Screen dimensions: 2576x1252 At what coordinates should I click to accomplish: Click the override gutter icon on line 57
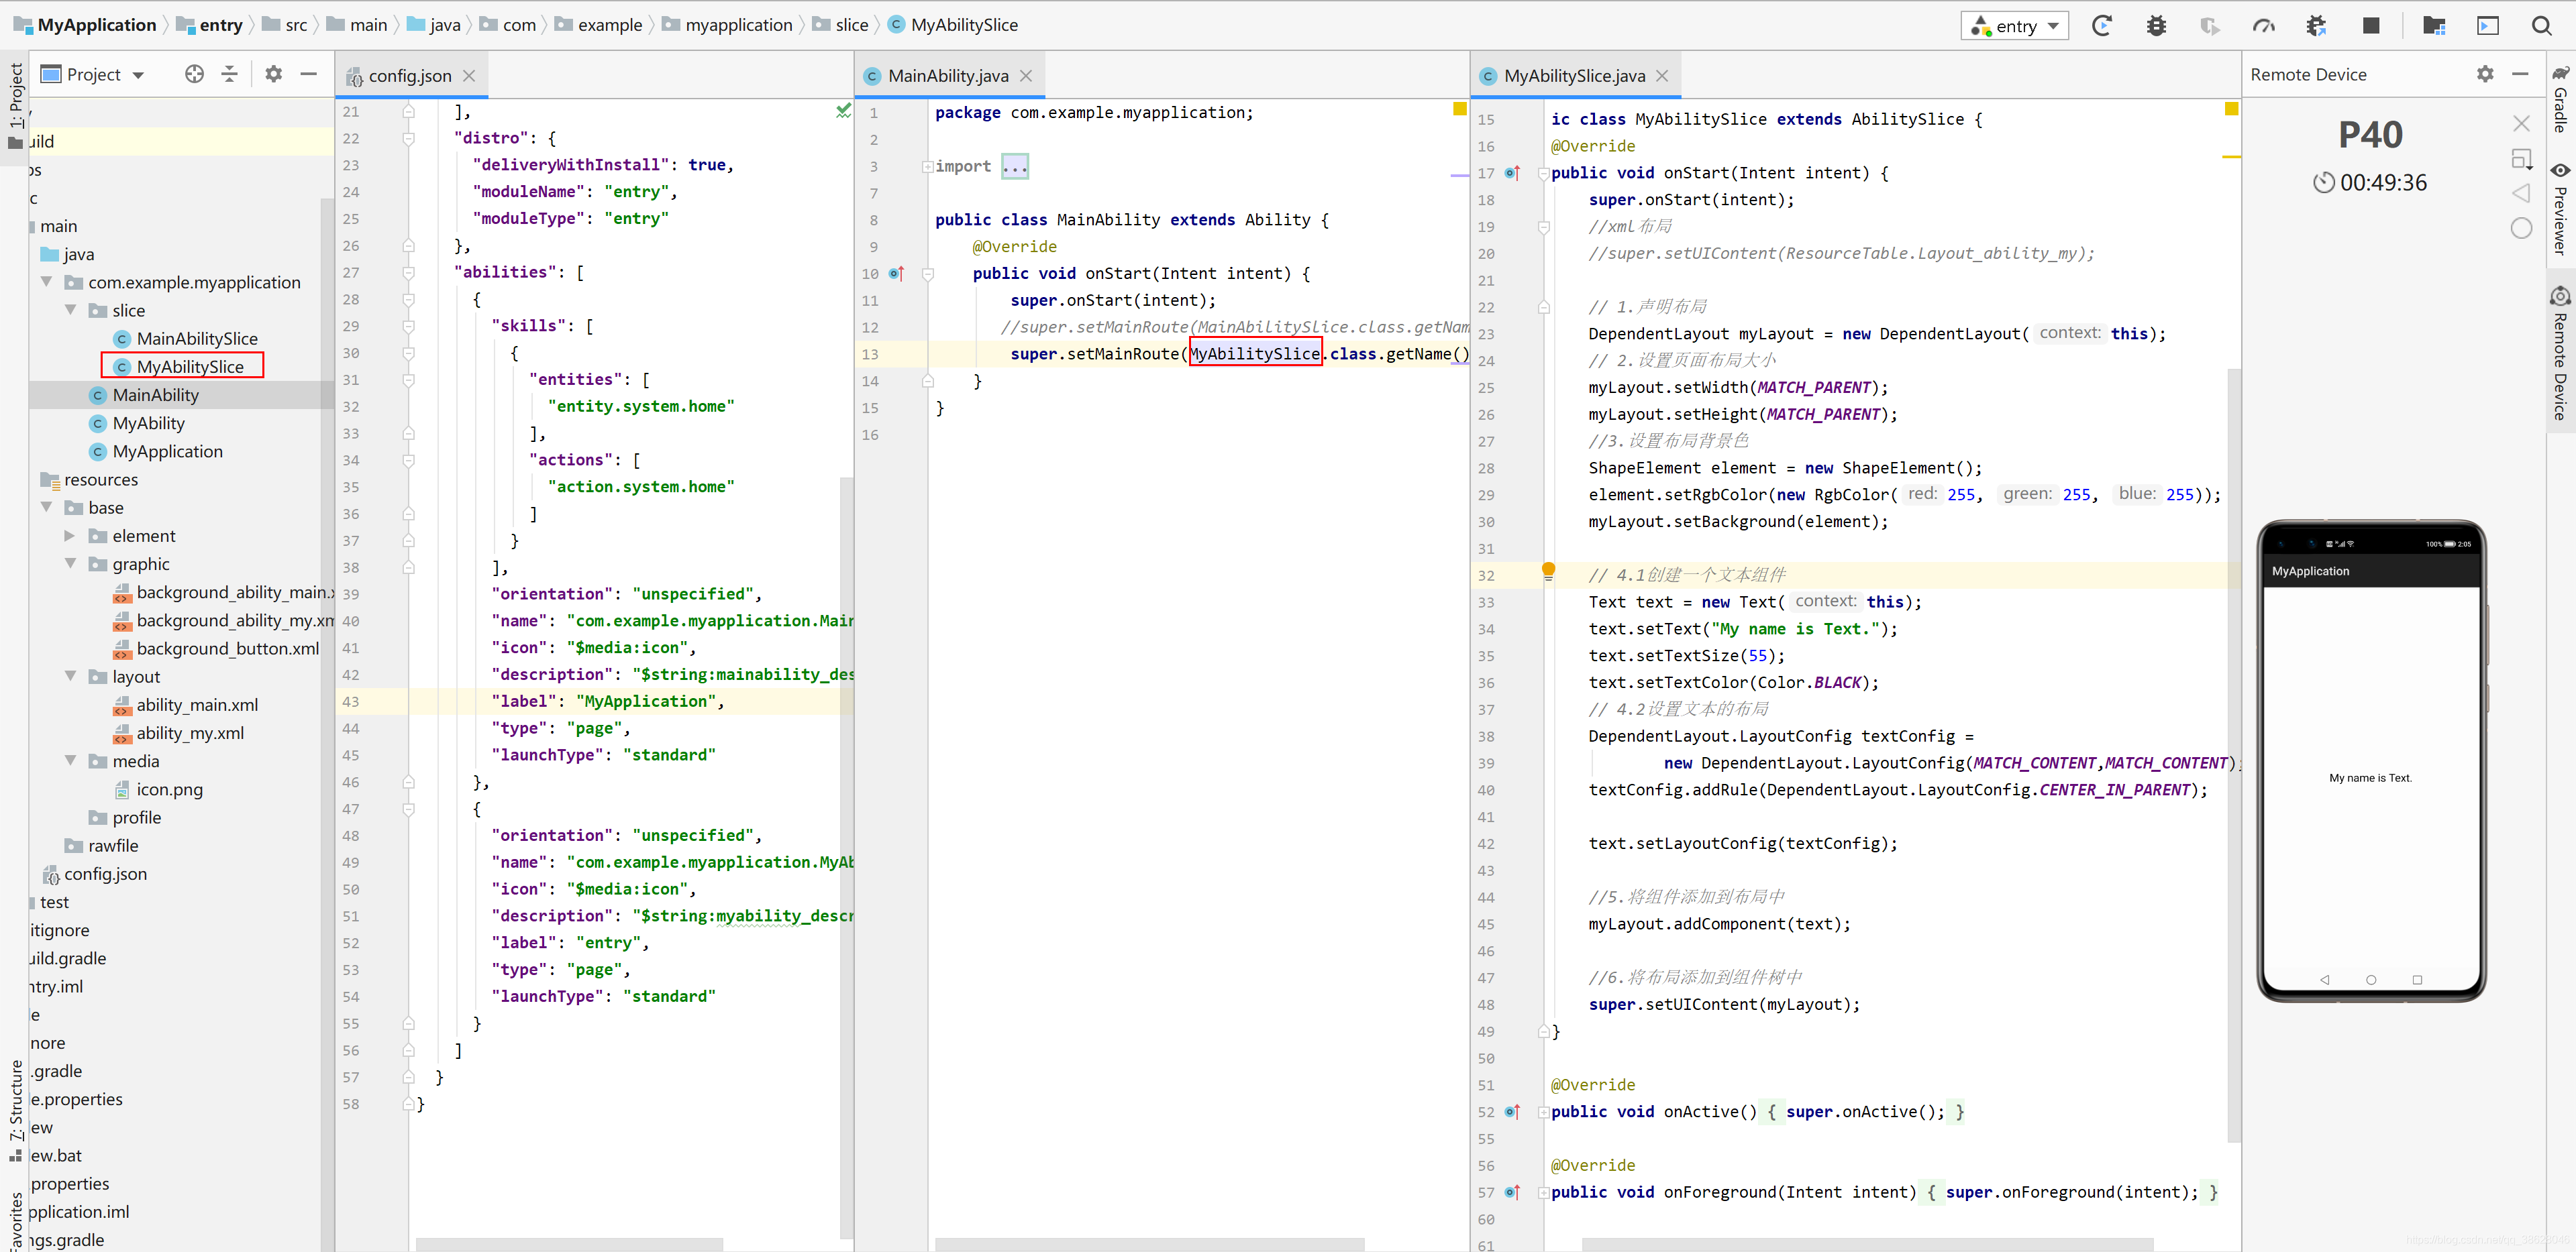[x=1512, y=1192]
